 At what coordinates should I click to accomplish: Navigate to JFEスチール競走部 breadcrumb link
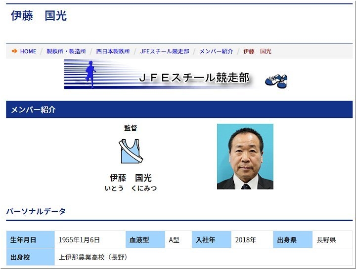pyautogui.click(x=165, y=51)
